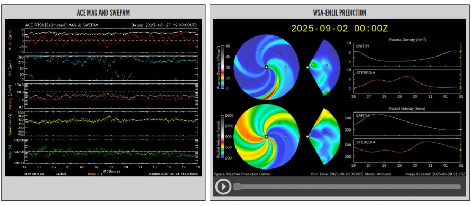The width and height of the screenshot is (471, 206).
Task: Play the WSA-ENLIL prediction animation
Action: [x=223, y=187]
